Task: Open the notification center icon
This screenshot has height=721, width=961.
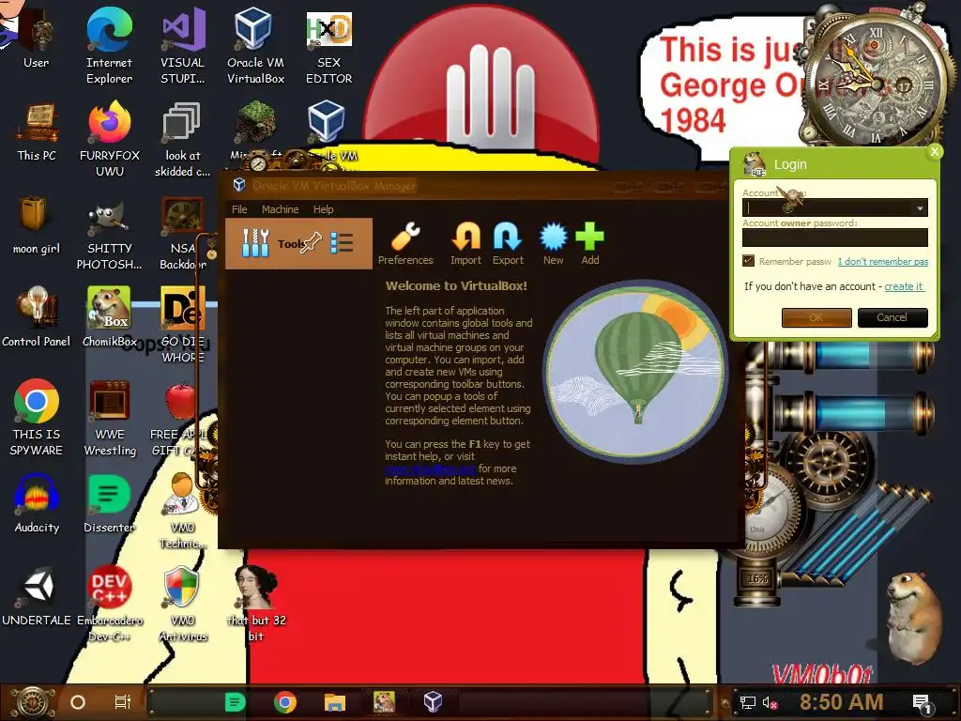Action: tap(922, 703)
